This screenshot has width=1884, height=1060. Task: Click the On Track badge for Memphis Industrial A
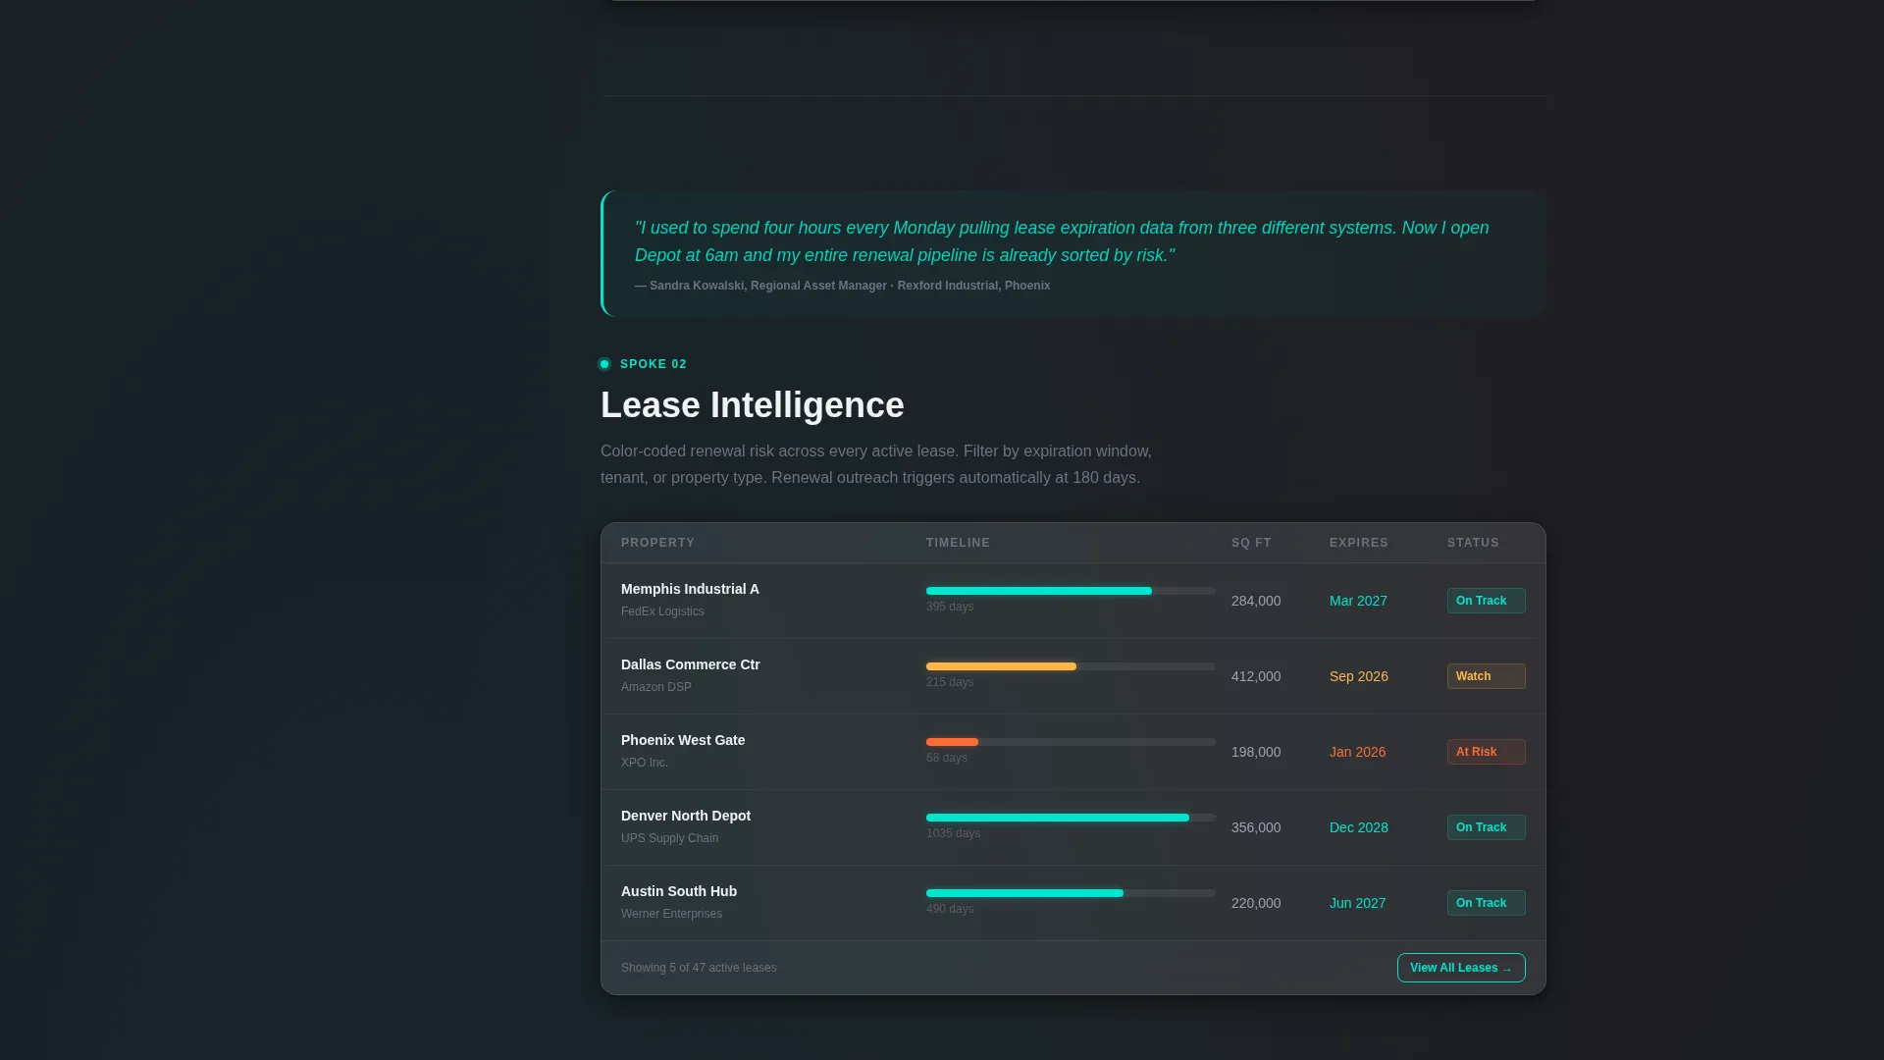(x=1486, y=601)
